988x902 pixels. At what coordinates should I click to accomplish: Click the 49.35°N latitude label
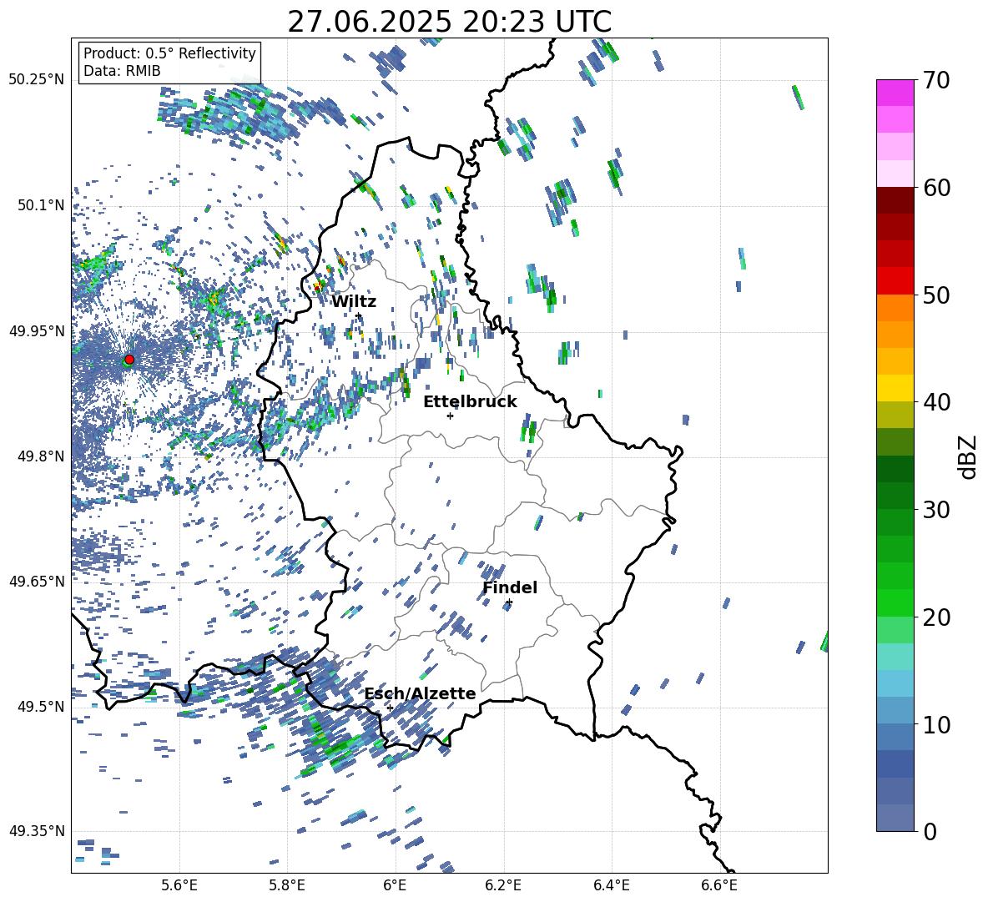pos(37,831)
